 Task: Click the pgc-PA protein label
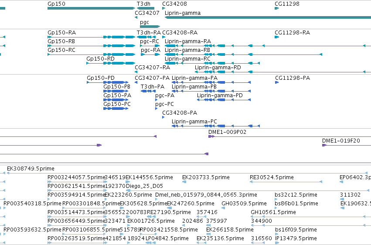click(165, 95)
